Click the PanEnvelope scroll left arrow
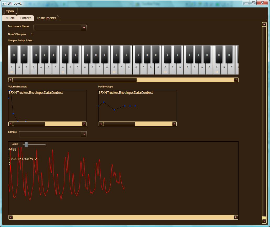The image size is (270, 227). click(x=101, y=124)
